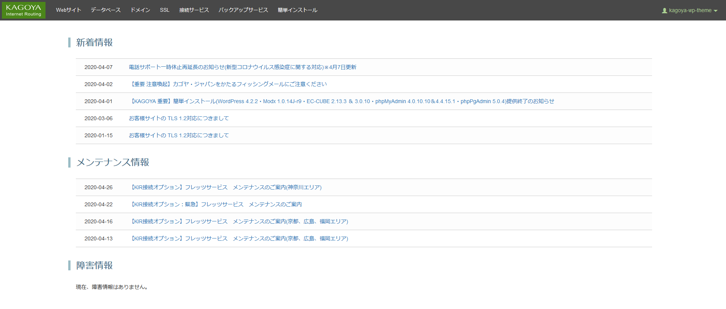The height and width of the screenshot is (309, 726).
Task: Open the 接続サービス menu
Action: 194,10
